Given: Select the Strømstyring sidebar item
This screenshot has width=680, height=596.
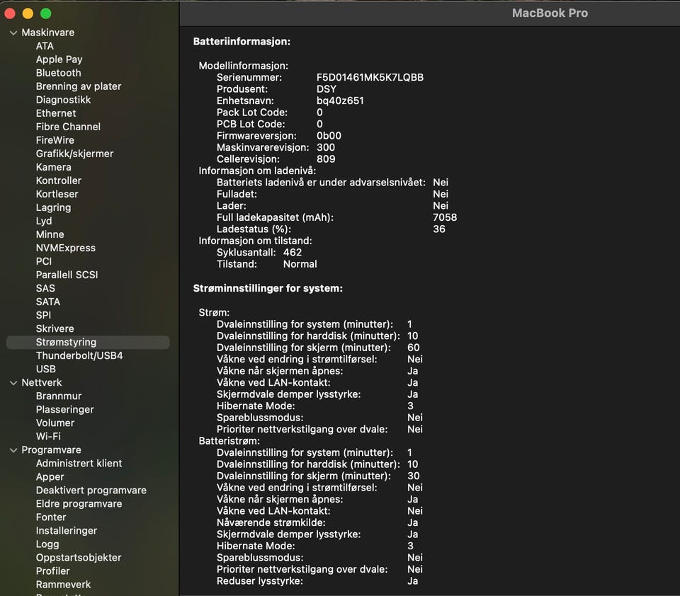Looking at the screenshot, I should (66, 342).
